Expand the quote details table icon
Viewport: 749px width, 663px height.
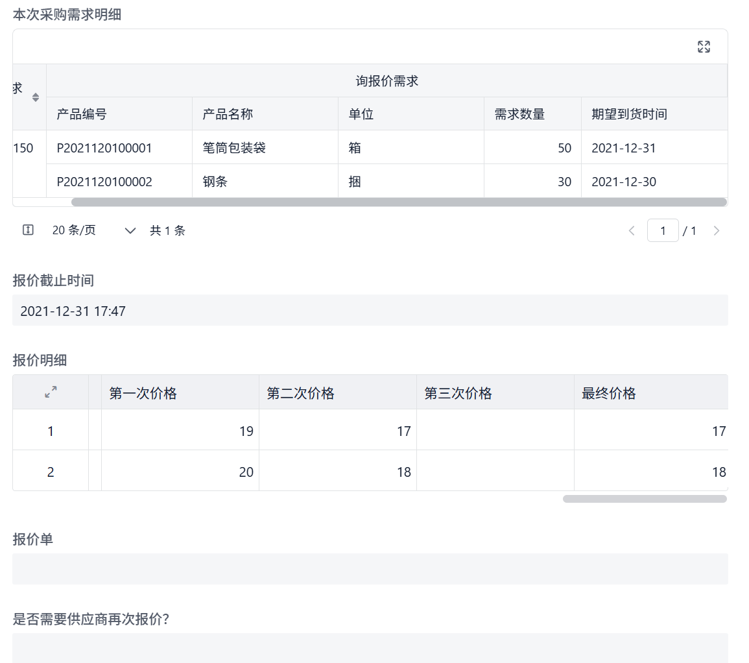pyautogui.click(x=51, y=392)
